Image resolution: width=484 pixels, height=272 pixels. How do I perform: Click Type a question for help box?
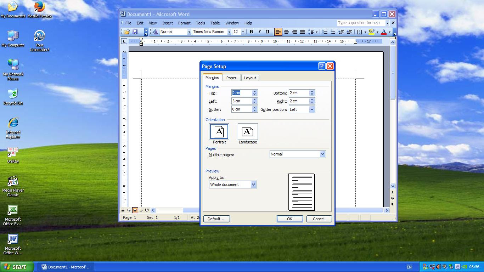pyautogui.click(x=361, y=23)
